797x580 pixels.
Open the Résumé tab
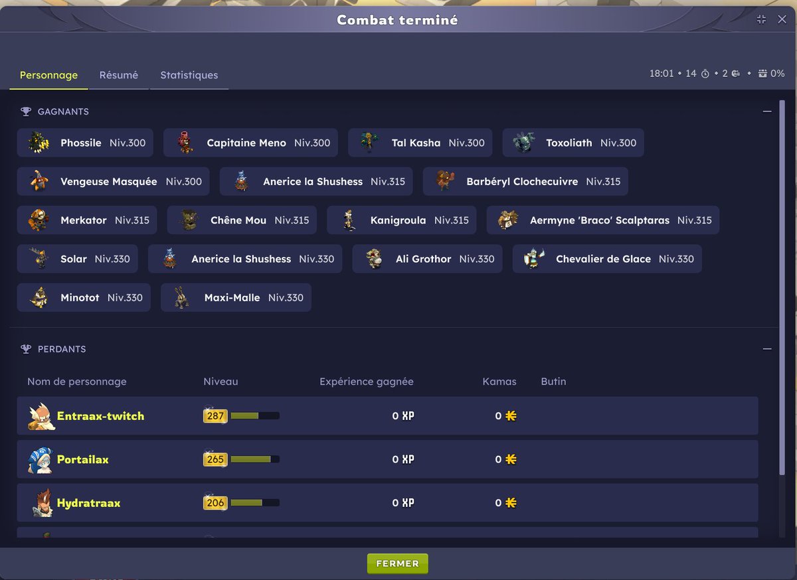pos(119,75)
